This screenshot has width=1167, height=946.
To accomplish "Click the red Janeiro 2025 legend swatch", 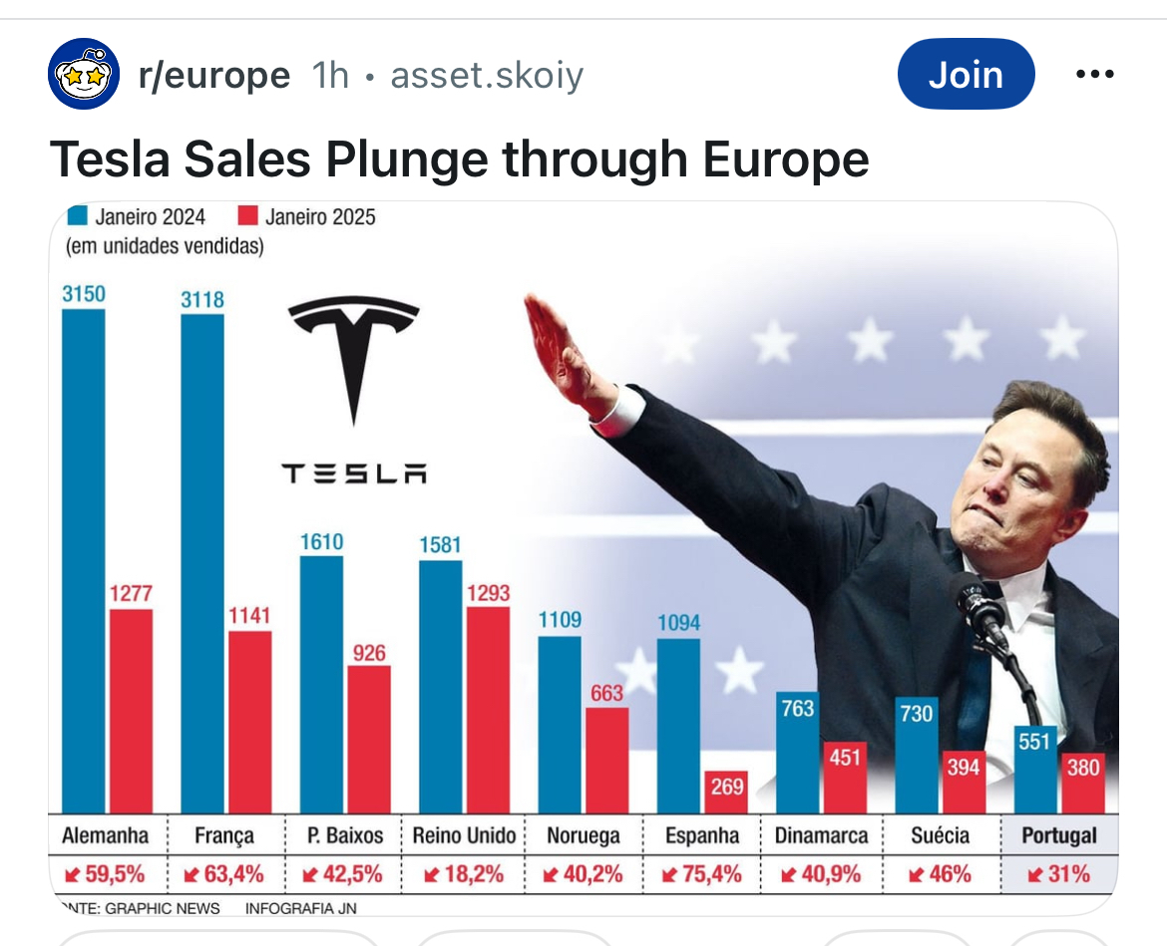I will 248,216.
